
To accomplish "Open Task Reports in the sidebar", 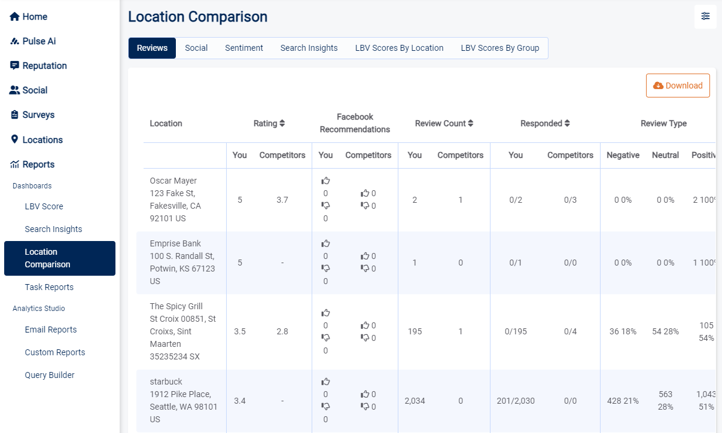I will tap(49, 287).
